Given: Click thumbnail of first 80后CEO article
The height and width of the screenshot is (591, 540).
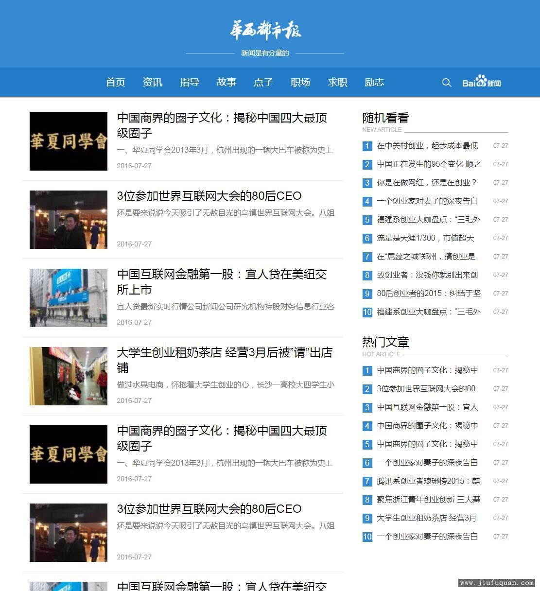Looking at the screenshot, I should coord(69,220).
